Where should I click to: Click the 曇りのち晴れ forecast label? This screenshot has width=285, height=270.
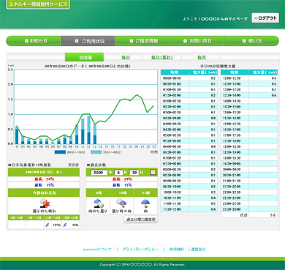tap(44, 211)
